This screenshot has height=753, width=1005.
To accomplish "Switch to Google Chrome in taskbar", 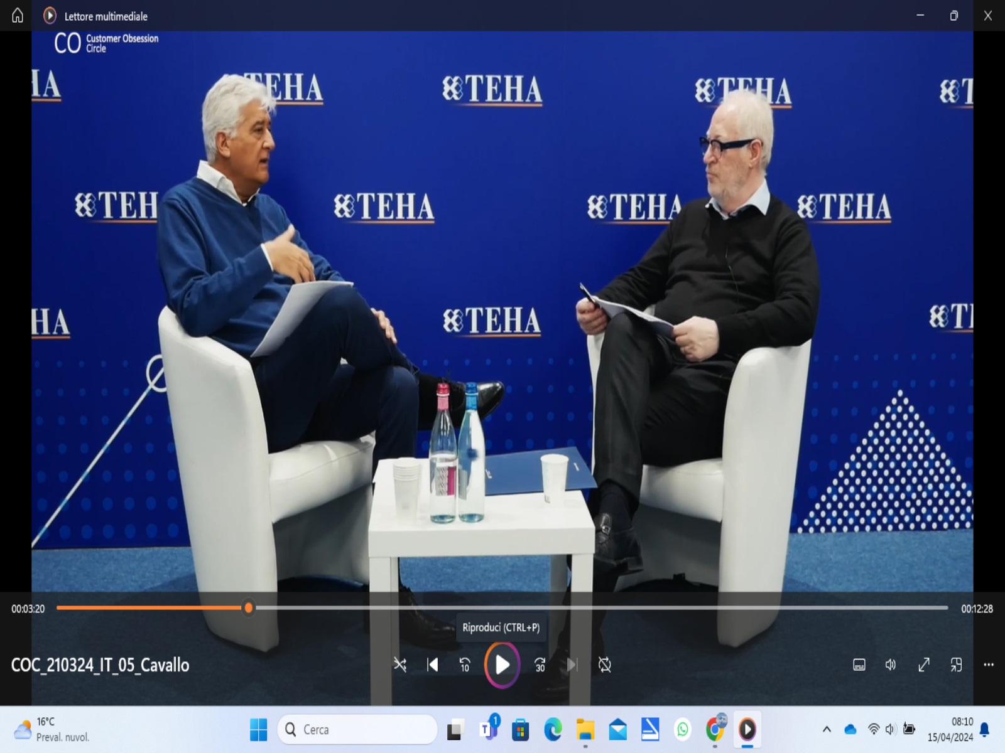I will click(715, 729).
